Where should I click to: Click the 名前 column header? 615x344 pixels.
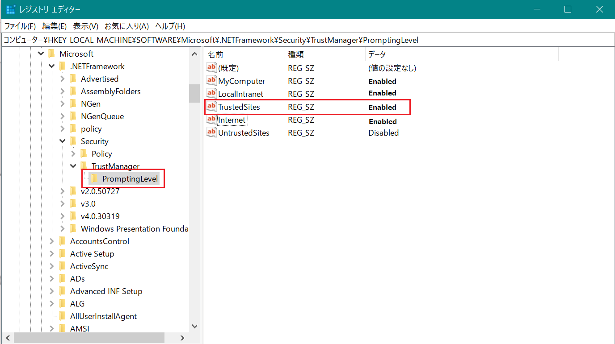pyautogui.click(x=244, y=54)
